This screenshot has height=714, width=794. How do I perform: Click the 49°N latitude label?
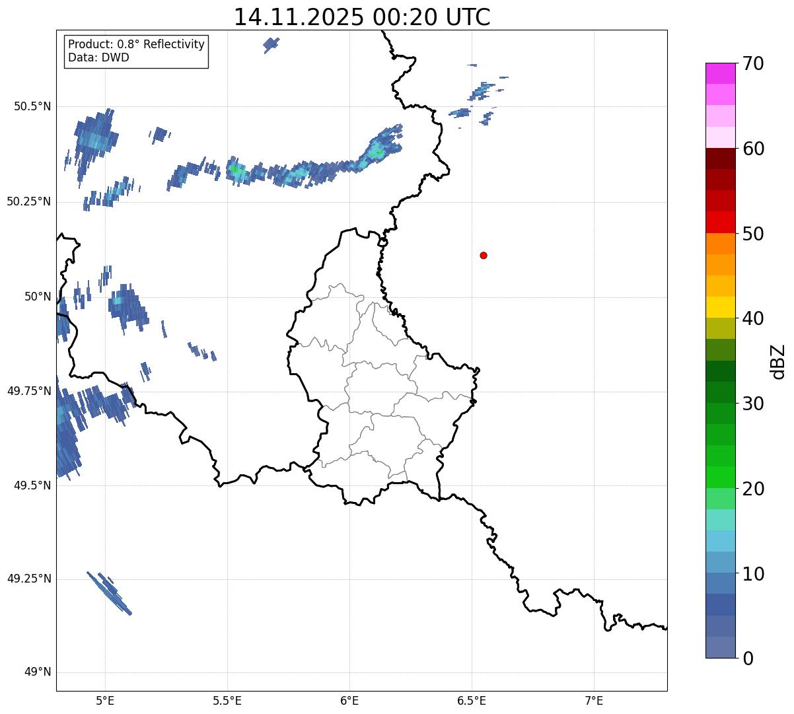click(x=38, y=672)
